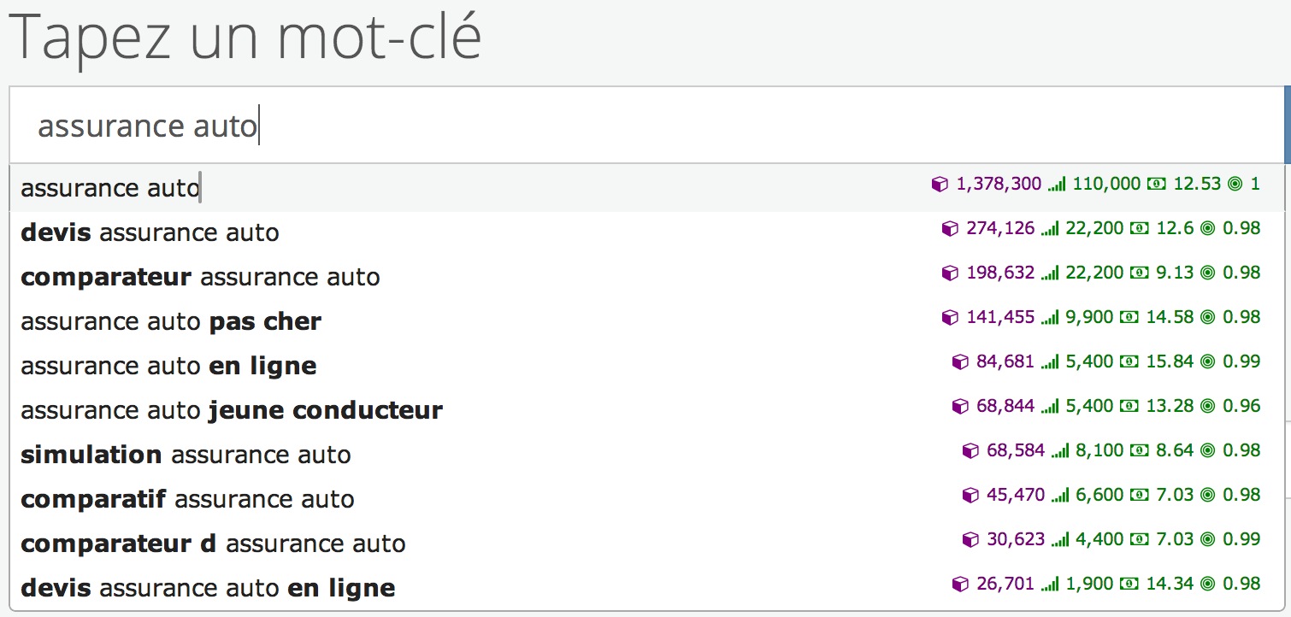Choose 'assurance auto en ligne' suggestion
1291x617 pixels.
click(x=168, y=366)
